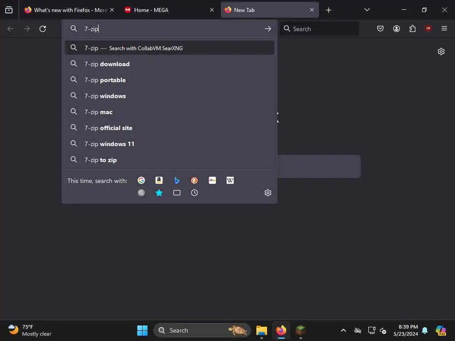Focus the toolbar Search box
Screen dimensions: 455x341
pos(319,29)
